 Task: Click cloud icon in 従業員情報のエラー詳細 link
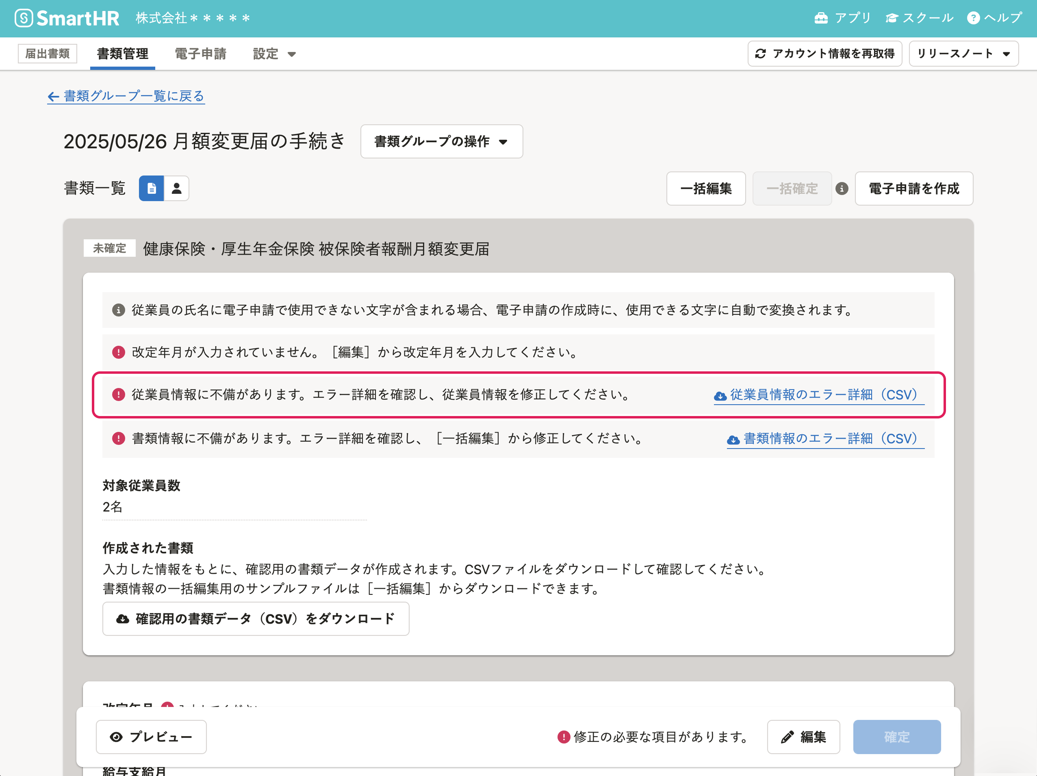pos(720,396)
